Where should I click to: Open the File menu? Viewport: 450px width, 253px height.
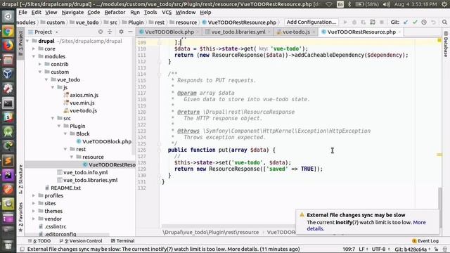(x=22, y=13)
